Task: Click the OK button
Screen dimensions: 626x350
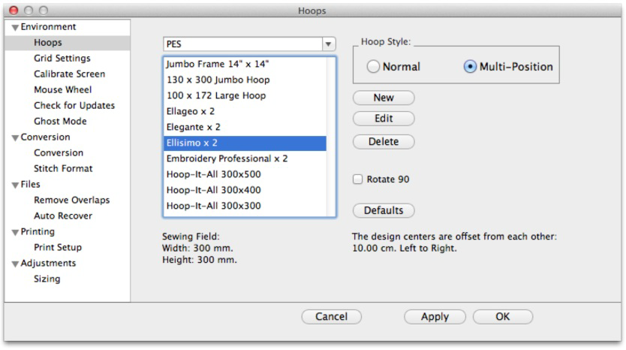Action: point(503,316)
